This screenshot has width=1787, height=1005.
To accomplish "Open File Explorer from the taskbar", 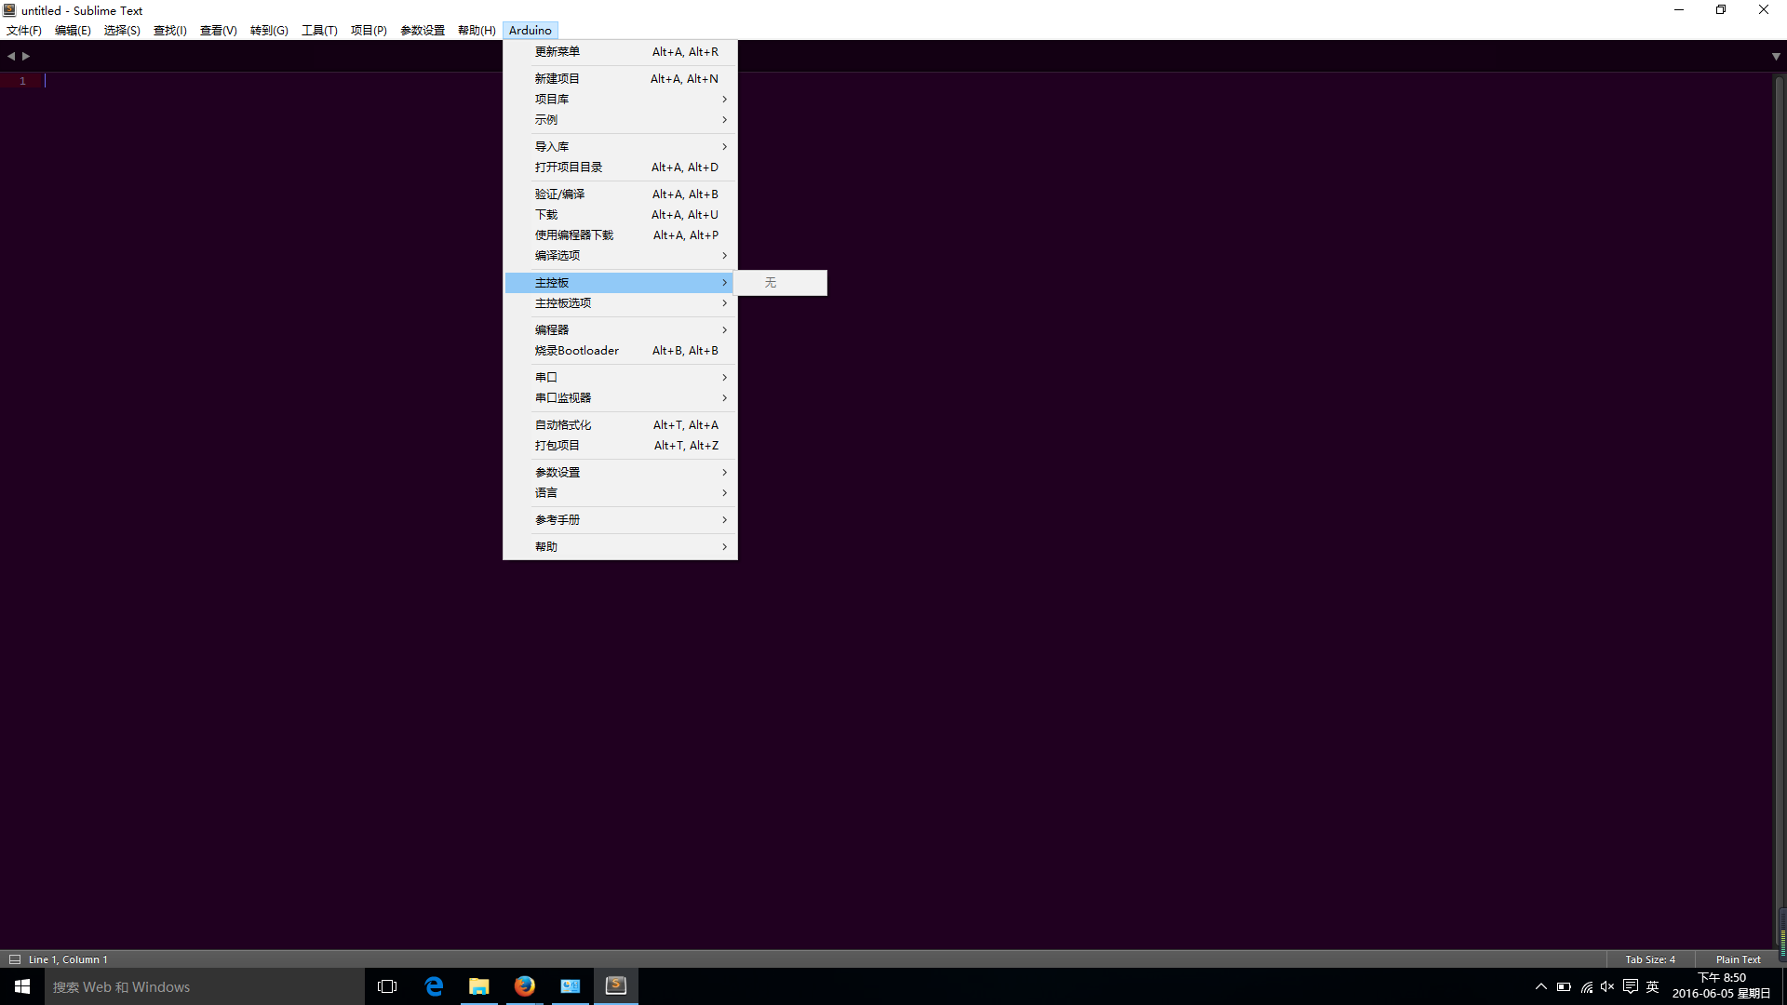I will pyautogui.click(x=479, y=986).
